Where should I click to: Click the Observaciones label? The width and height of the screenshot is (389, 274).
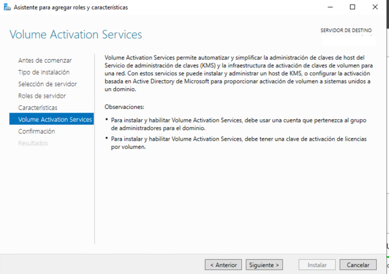click(124, 107)
